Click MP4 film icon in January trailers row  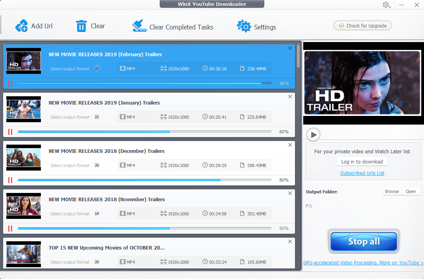pyautogui.click(x=123, y=117)
